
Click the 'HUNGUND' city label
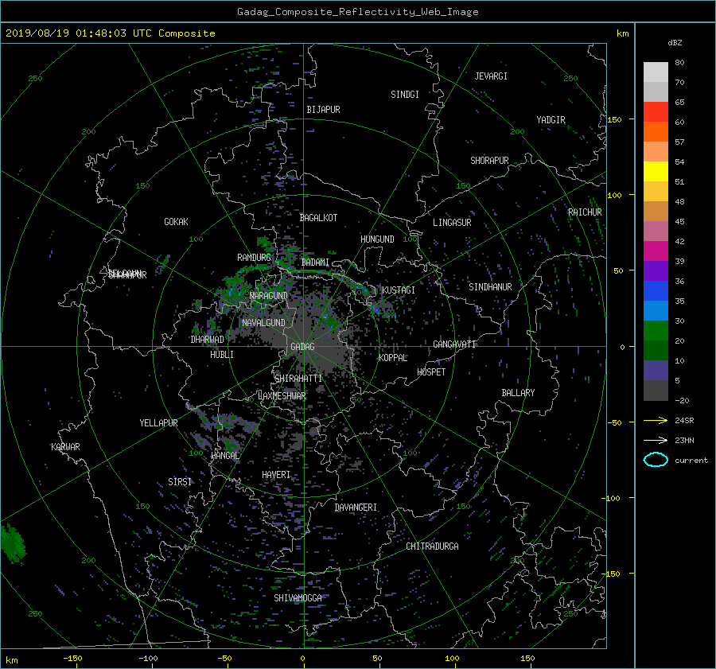[377, 239]
